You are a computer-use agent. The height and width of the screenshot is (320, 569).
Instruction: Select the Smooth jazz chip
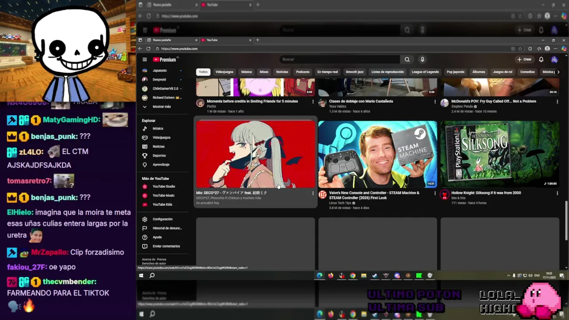pyautogui.click(x=355, y=72)
